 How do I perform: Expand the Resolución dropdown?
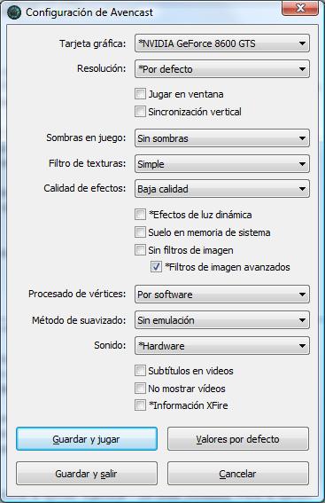tap(222, 69)
